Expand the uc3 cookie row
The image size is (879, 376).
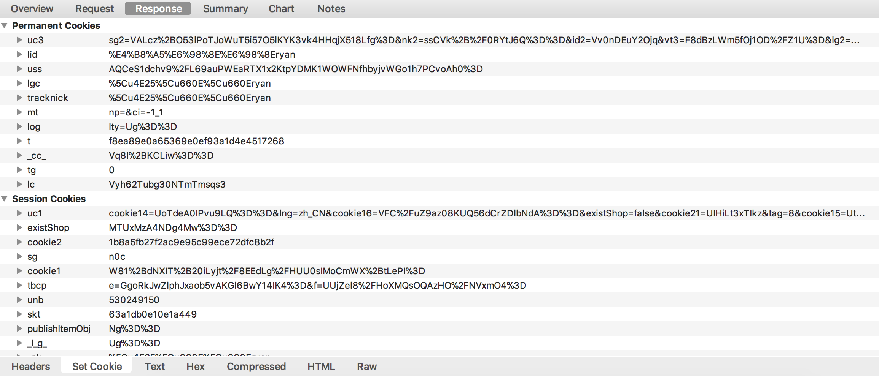click(x=19, y=40)
